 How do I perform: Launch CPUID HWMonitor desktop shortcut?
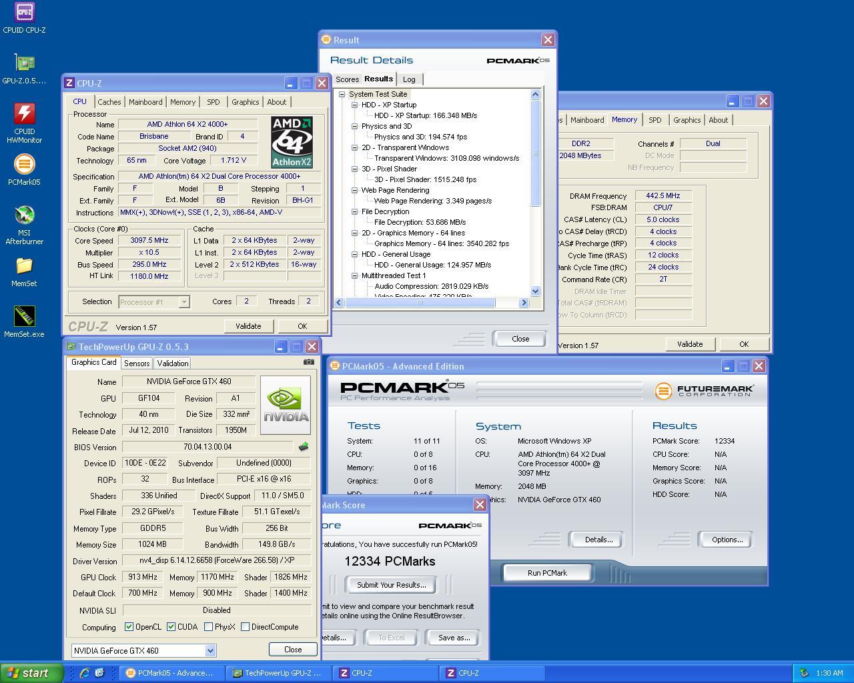click(x=24, y=123)
